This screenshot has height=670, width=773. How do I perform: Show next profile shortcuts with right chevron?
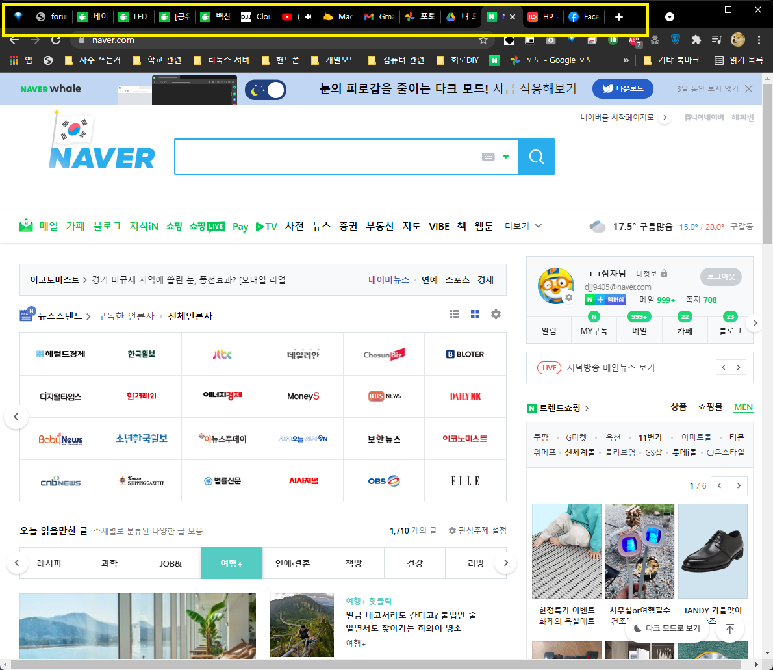755,323
